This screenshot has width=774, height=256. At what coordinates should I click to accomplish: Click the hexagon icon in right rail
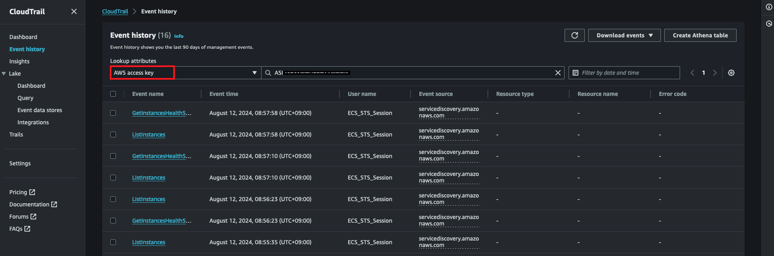point(769,24)
